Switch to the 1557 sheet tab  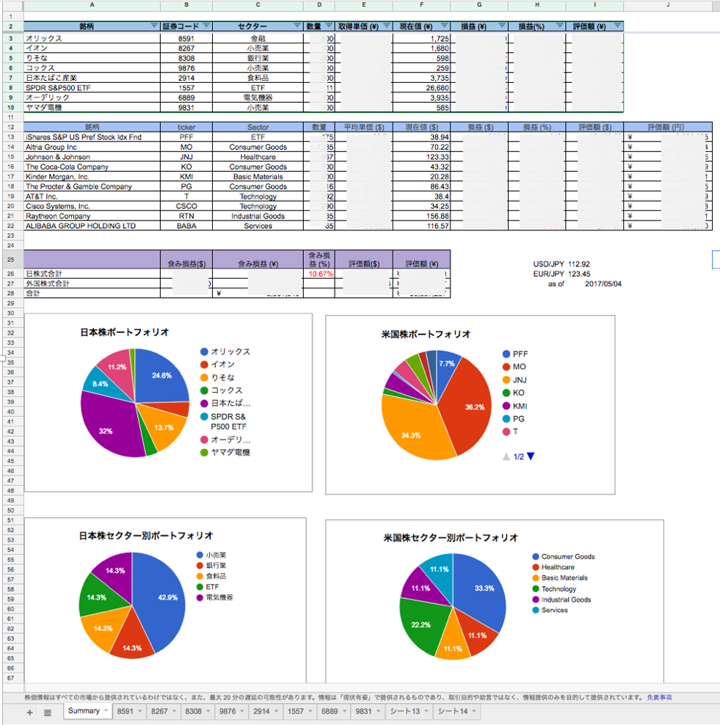click(x=299, y=711)
